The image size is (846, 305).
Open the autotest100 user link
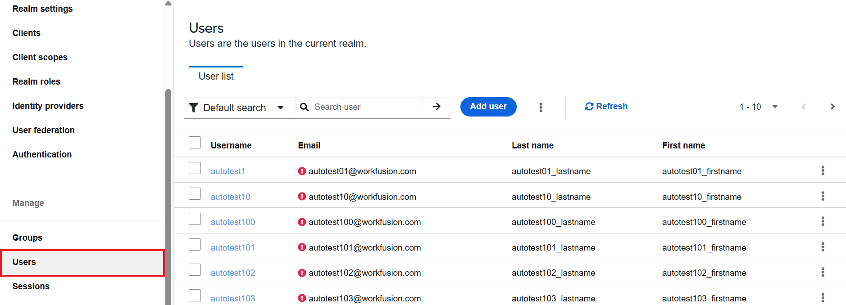(233, 222)
